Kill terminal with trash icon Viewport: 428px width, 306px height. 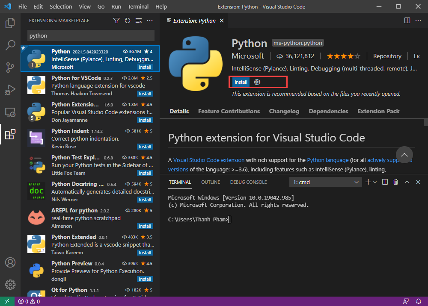tap(396, 182)
